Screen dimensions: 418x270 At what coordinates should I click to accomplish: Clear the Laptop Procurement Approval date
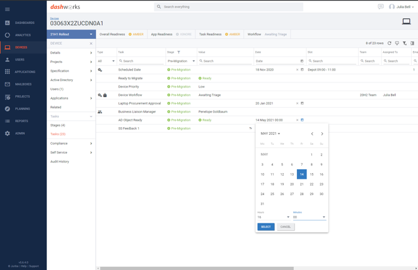click(x=297, y=103)
